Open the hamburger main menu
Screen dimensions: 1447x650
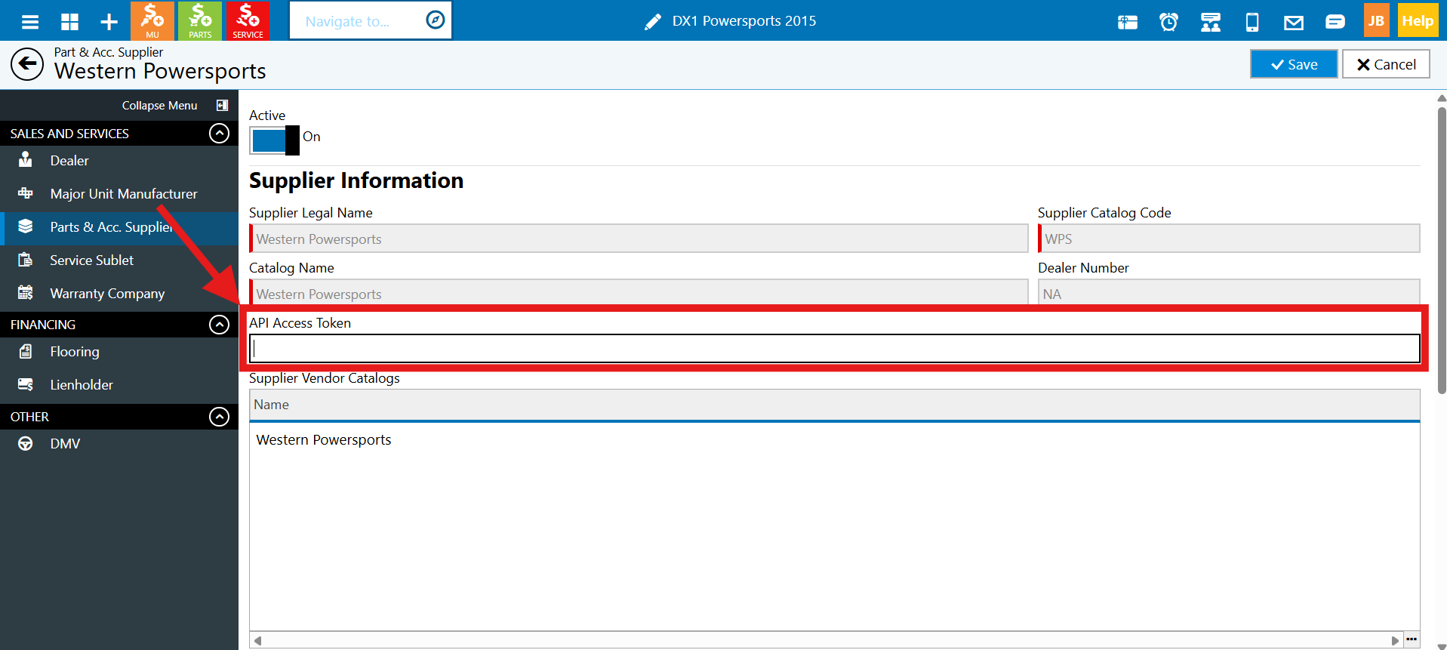tap(30, 21)
